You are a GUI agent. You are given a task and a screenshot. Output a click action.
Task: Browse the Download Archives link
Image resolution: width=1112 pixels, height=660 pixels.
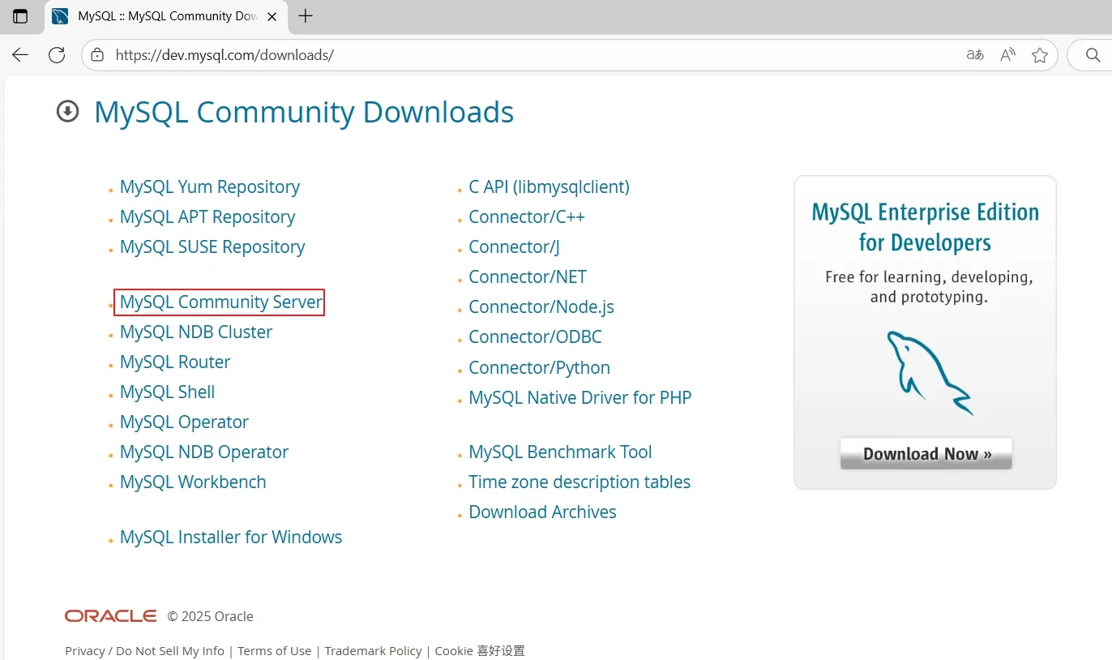tap(542, 512)
